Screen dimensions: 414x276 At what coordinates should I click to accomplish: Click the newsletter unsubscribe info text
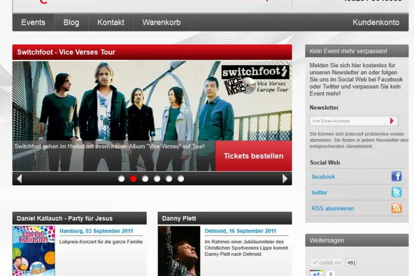[359, 140]
